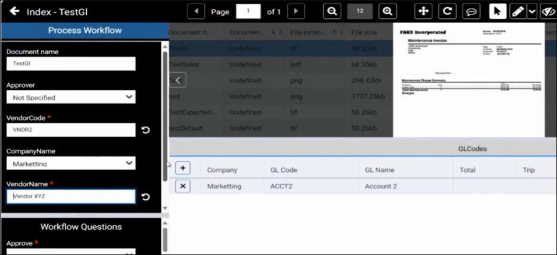Zoom out the document preview
557x255 pixels.
pos(332,11)
